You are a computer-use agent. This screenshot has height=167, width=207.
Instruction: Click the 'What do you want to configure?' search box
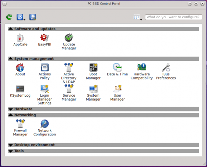tap(174, 17)
